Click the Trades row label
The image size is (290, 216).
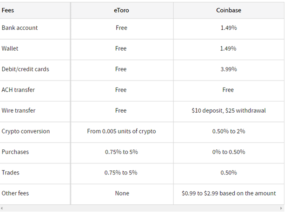pyautogui.click(x=10, y=173)
